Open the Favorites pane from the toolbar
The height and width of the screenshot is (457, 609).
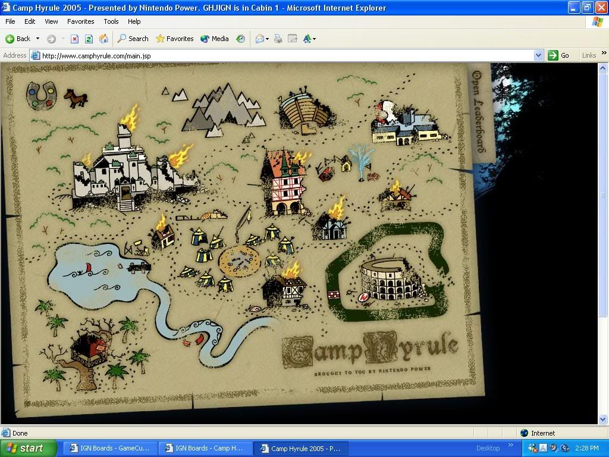174,39
